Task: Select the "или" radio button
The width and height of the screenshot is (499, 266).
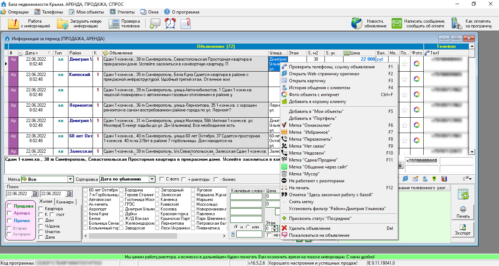Action: pos(248,227)
